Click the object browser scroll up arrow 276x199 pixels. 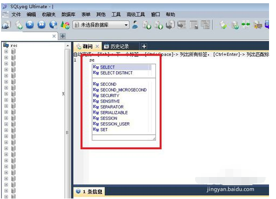[x=68, y=46]
